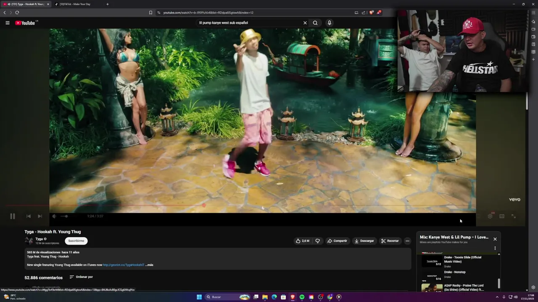The height and width of the screenshot is (302, 538).
Task: Open weather widget 28°C
Action: point(15,297)
